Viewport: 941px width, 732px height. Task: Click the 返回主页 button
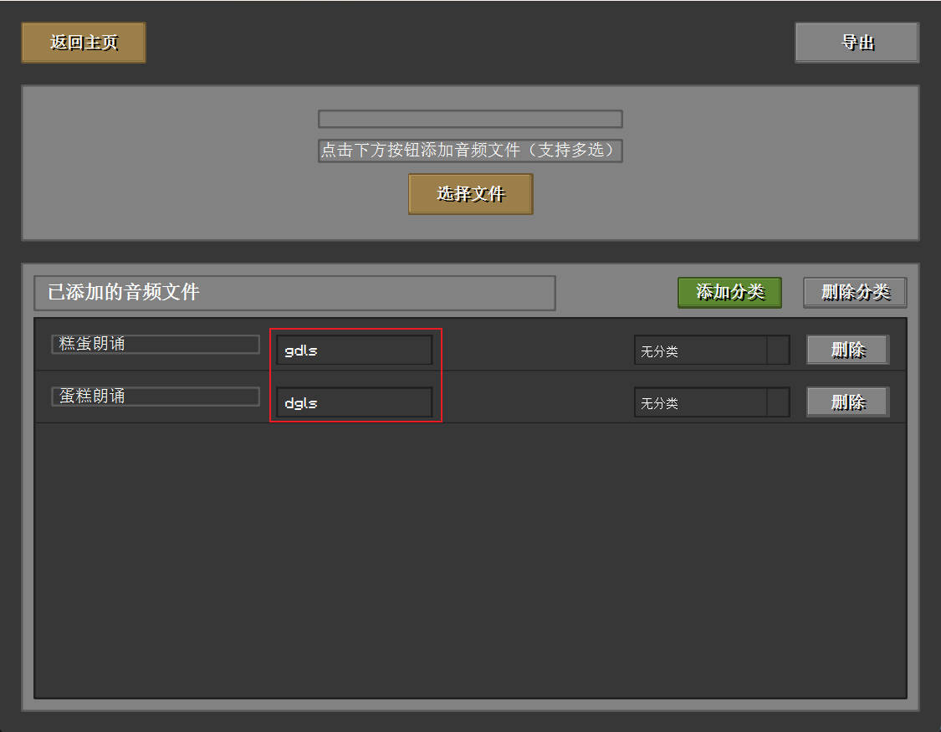coord(83,42)
